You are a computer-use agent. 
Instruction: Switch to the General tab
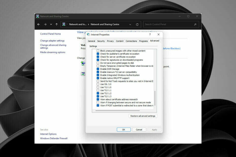[x=91, y=41]
